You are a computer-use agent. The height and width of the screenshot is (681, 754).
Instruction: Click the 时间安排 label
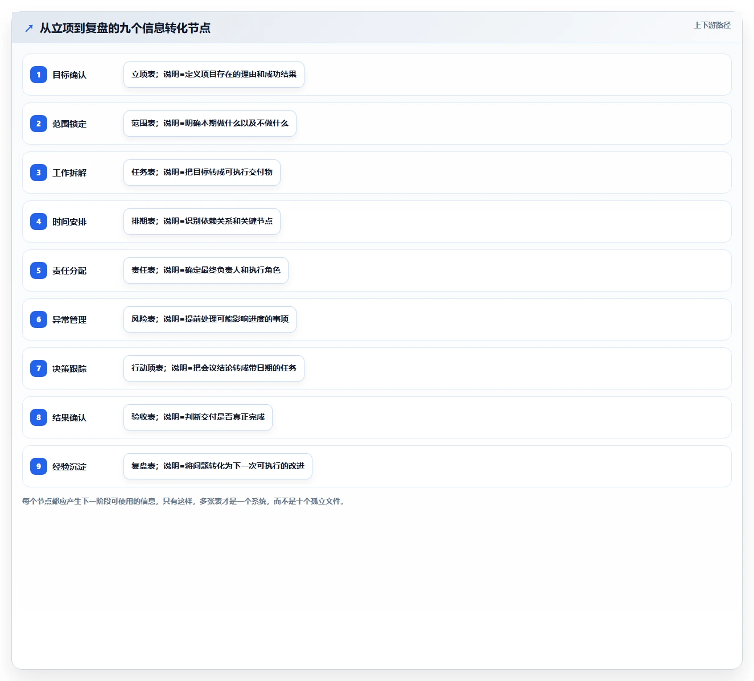69,222
